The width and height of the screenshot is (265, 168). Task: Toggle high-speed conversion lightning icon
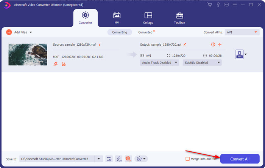click(x=118, y=159)
